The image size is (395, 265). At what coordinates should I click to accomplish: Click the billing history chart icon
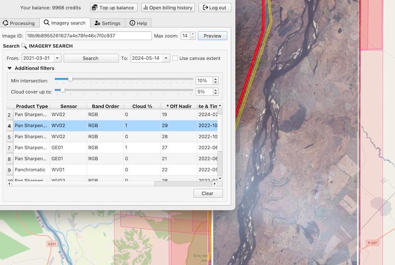coord(145,7)
